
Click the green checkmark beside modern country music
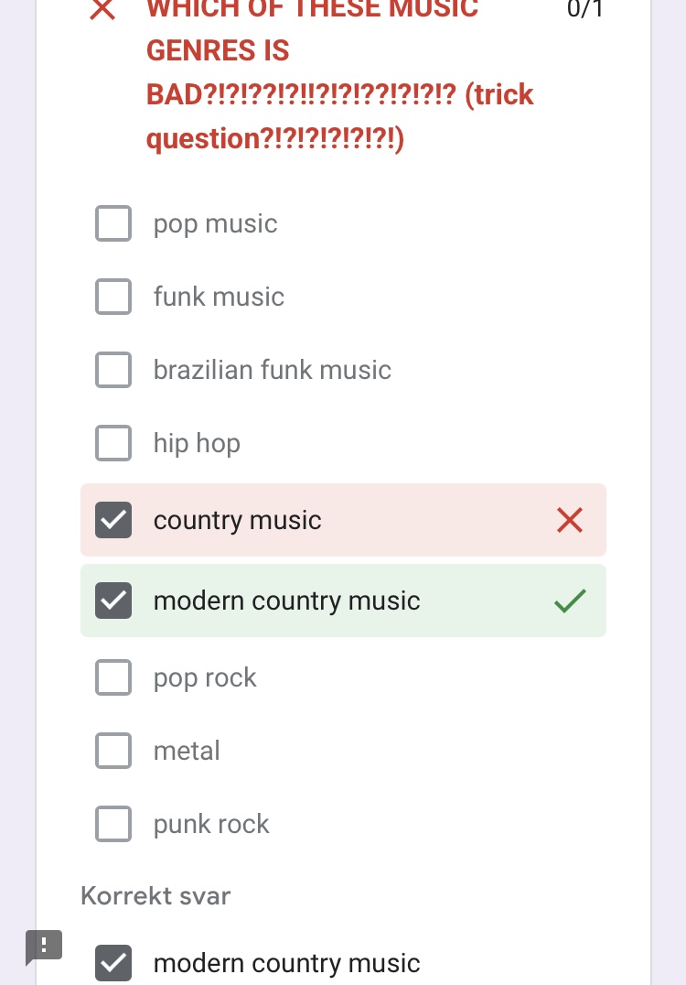coord(570,601)
